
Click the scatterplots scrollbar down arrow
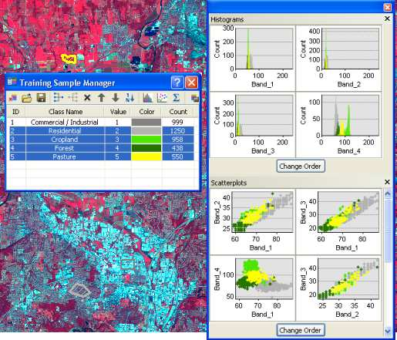(x=387, y=331)
